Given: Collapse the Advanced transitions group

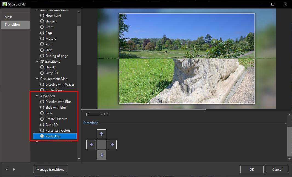Looking at the screenshot, I should coord(37,96).
